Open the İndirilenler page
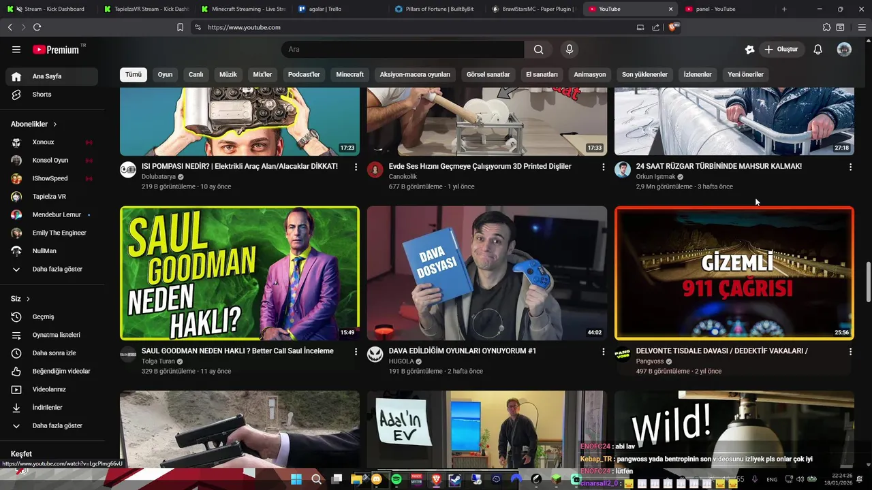Screen dimensions: 872x490 tap(52, 407)
